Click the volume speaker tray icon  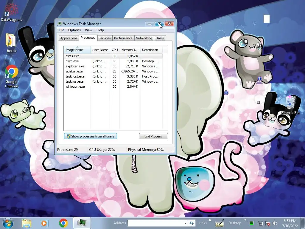[x=275, y=223]
